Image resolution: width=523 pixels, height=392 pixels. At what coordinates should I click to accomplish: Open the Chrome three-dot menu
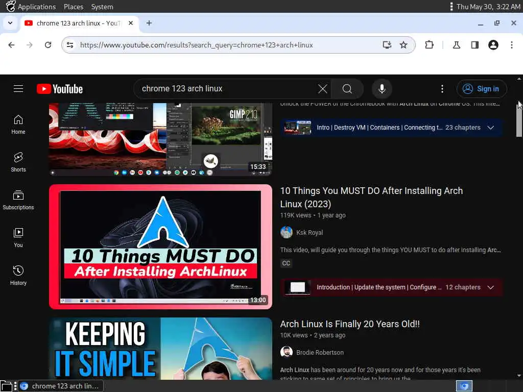click(x=512, y=45)
